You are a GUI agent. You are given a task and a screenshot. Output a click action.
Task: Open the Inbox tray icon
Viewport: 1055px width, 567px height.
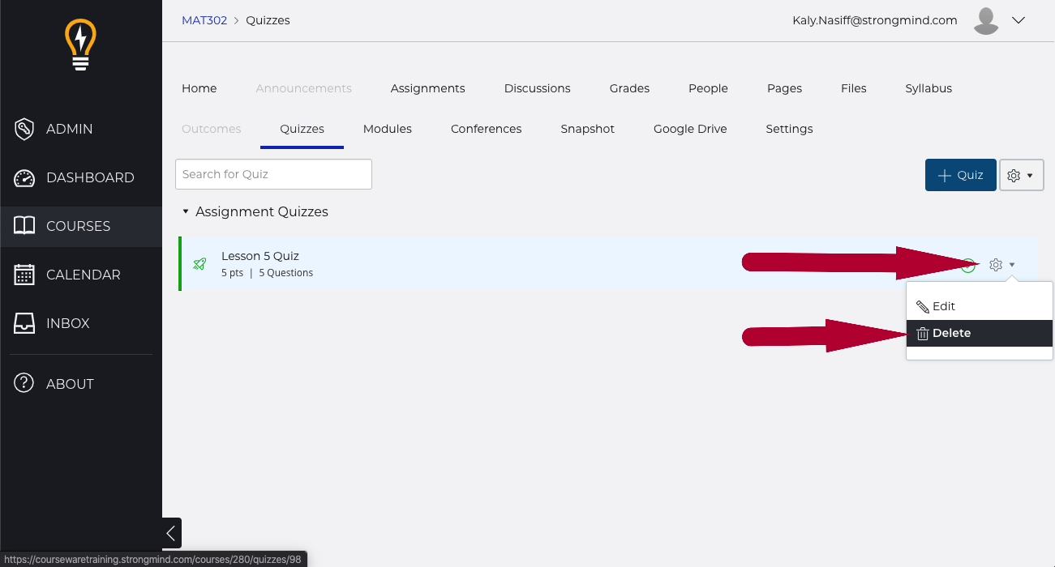click(x=24, y=323)
